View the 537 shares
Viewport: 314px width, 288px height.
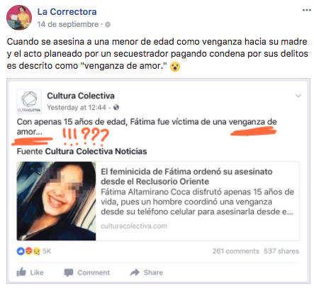281,251
